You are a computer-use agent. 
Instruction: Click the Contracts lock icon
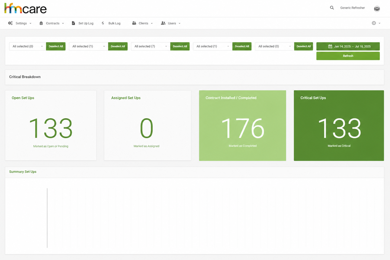(41, 23)
